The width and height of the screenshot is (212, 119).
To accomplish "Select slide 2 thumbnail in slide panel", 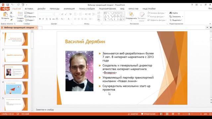I will point(16,55).
